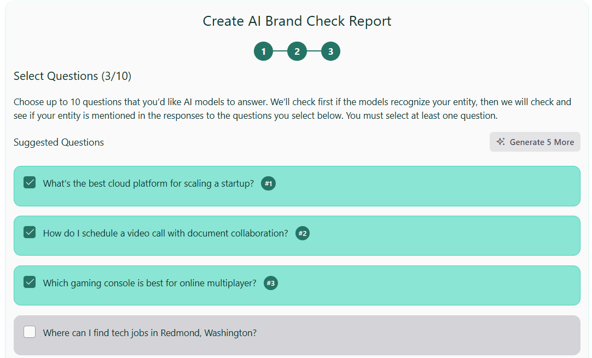Click the Suggested Questions label
The width and height of the screenshot is (592, 358).
(59, 142)
